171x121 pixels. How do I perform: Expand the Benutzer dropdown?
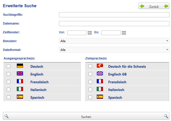point(114,41)
